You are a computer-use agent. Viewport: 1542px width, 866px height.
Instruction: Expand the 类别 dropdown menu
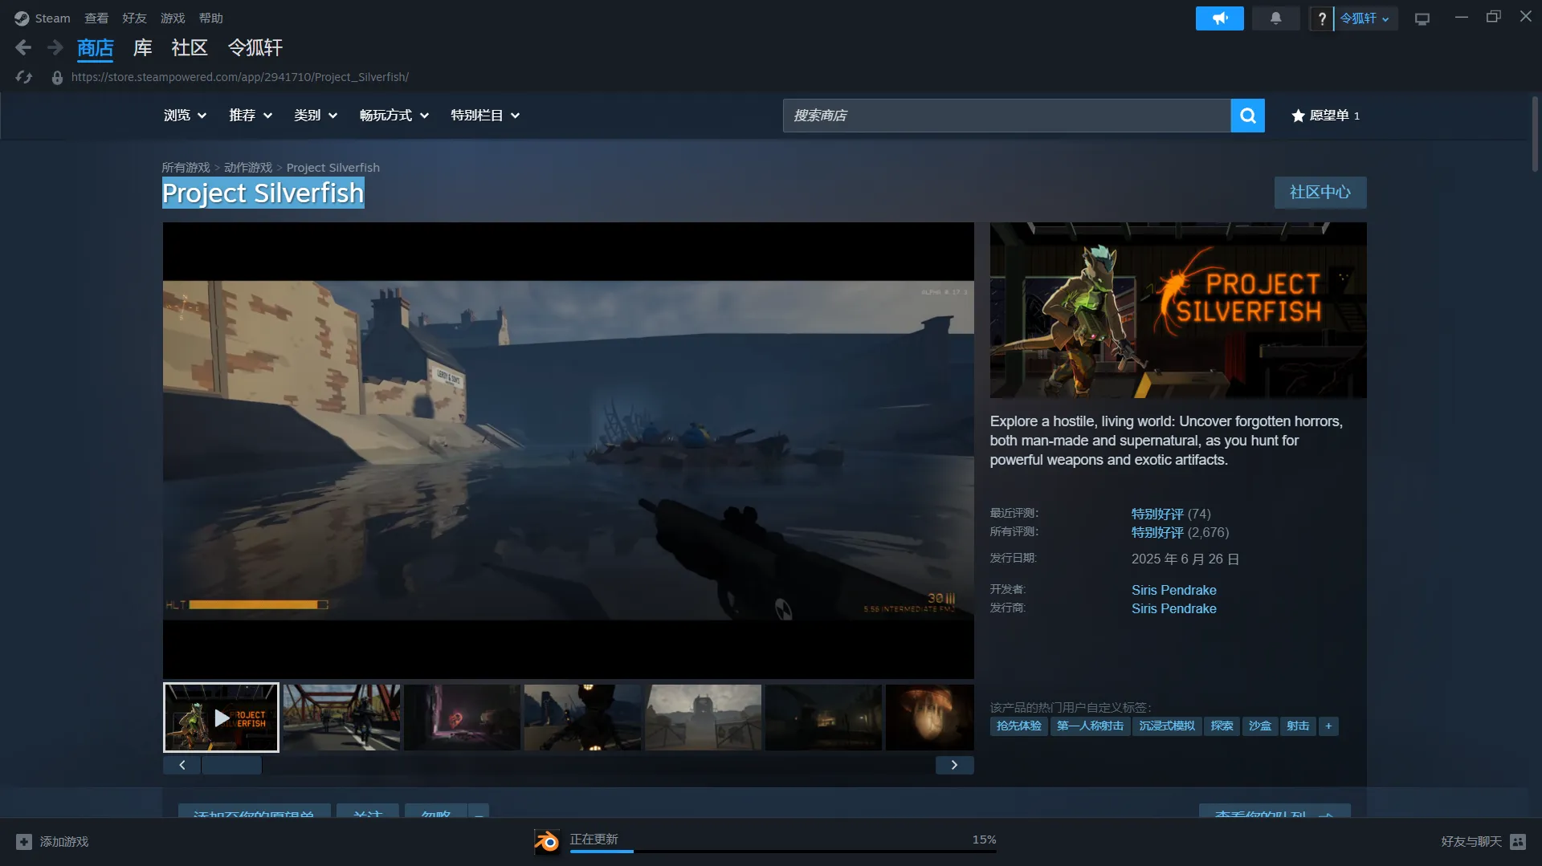315,116
